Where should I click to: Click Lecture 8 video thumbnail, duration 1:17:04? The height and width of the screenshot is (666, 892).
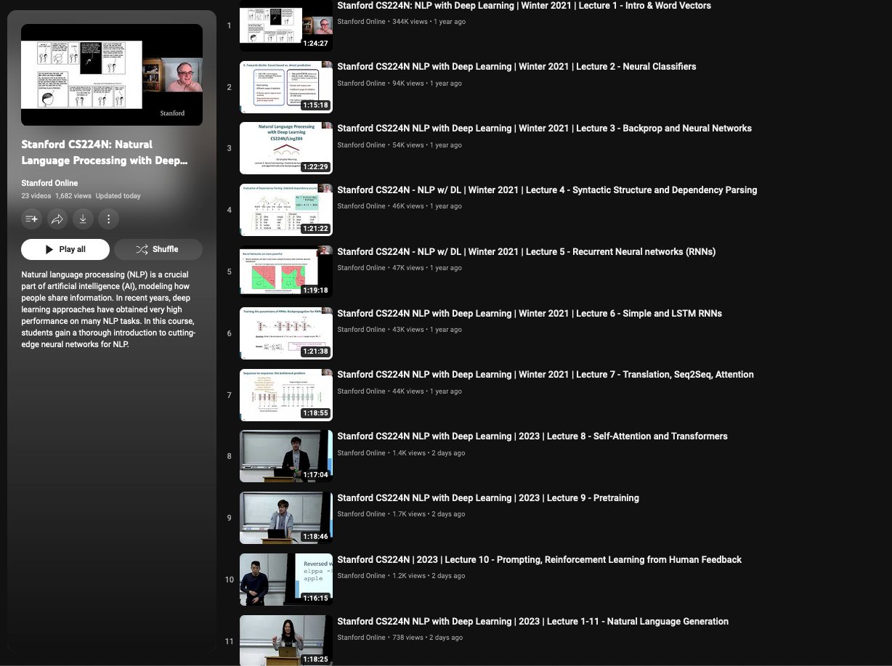tap(286, 456)
